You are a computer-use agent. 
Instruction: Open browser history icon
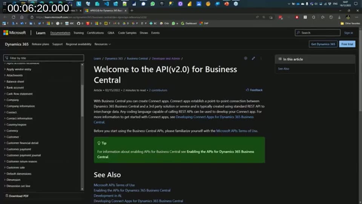(331, 17)
